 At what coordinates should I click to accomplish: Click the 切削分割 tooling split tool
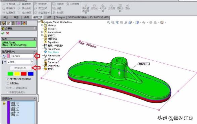tap(120, 8)
